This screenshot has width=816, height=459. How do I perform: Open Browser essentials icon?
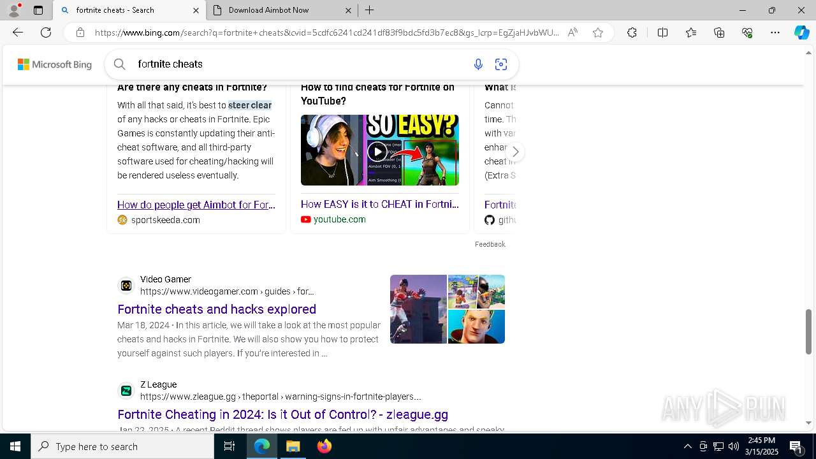[747, 33]
